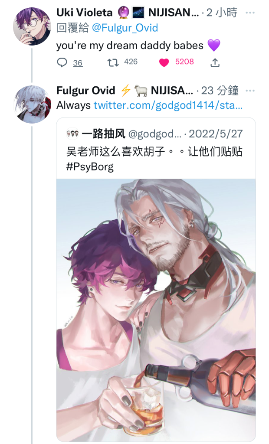Image resolution: width=269 pixels, height=444 pixels.
Task: Open the three-dot menu on Uki Violeta's tweet
Action: (250, 13)
